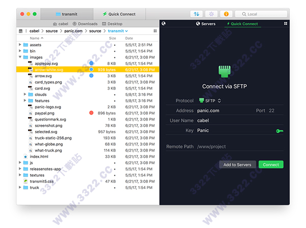Open the SFTP protocol dropdown
The image size is (306, 228).
210,101
